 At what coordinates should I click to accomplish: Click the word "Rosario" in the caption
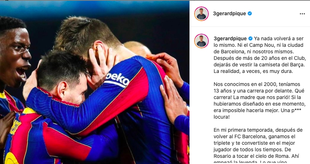[222, 156]
